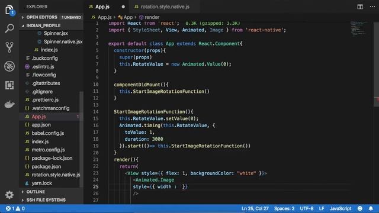Click the 'toValue: 1,' line
Image resolution: width=379 pixels, height=213 pixels.
(140, 133)
